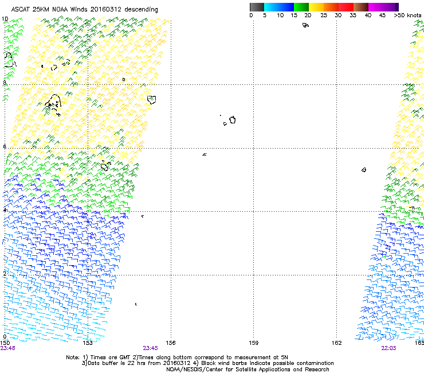Viewport: 424px width, 373px height.
Task: Click the cyan-to-blue 5-15 knots color bar segment
Action: 279,7
